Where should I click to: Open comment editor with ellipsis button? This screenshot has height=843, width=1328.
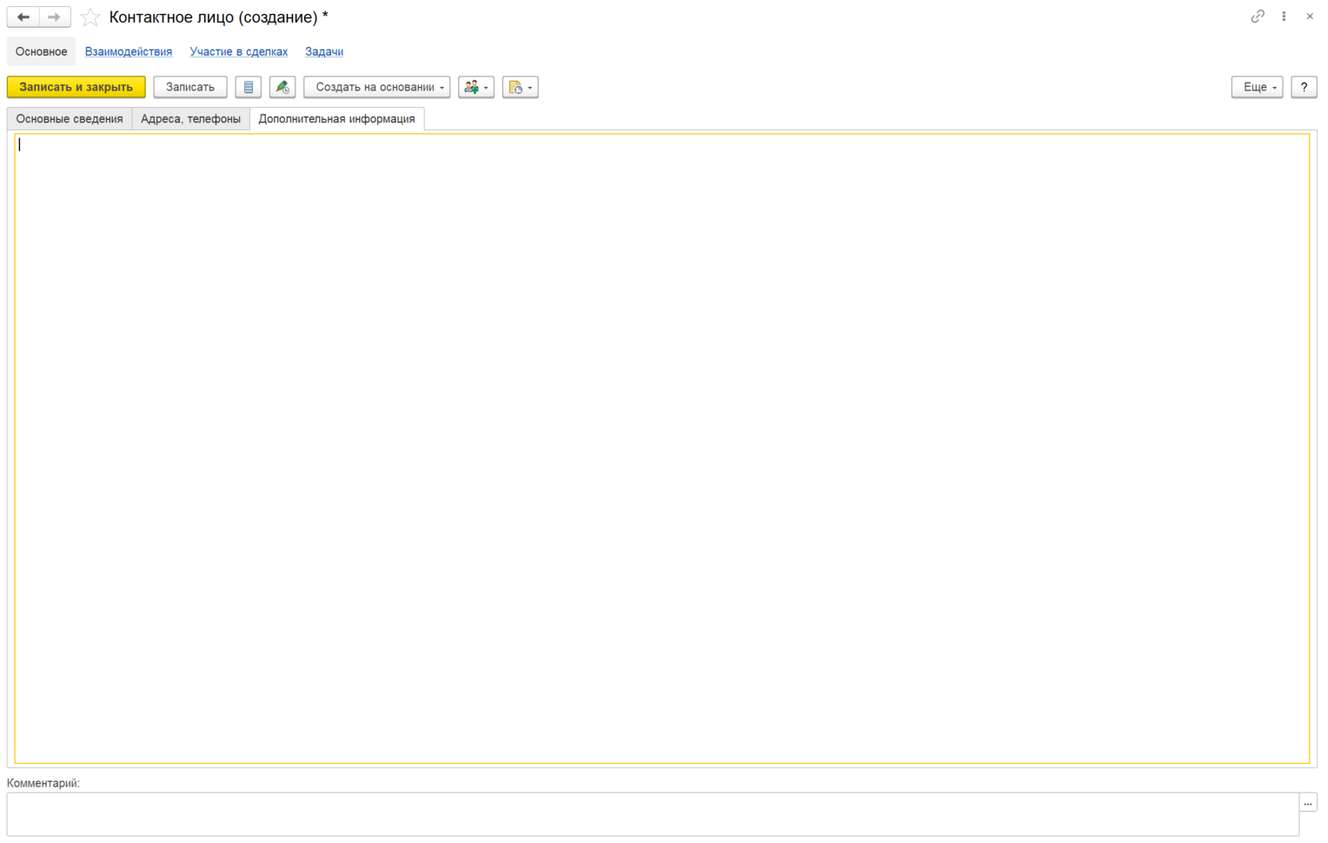coord(1308,803)
